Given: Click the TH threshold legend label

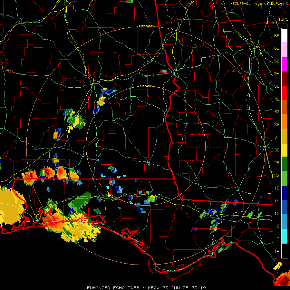Looking at the screenshot, I should point(277,252).
